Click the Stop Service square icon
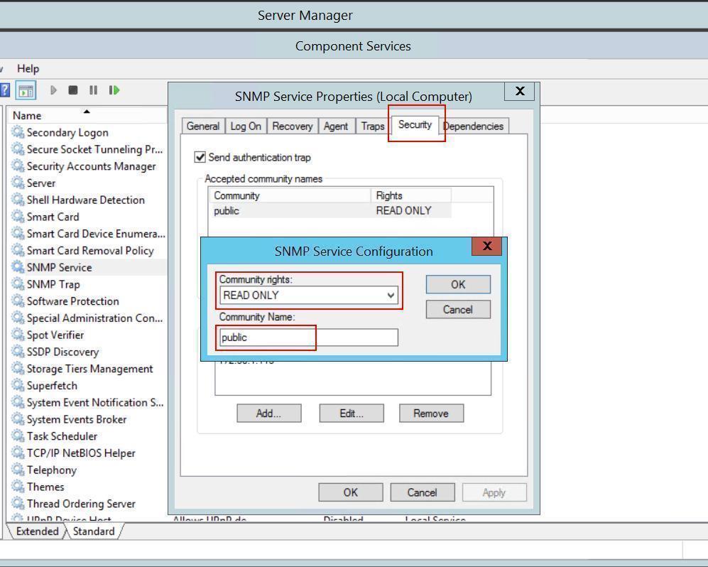The image size is (708, 567). point(72,90)
